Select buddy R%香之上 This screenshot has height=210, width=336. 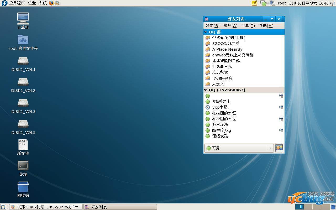244,102
